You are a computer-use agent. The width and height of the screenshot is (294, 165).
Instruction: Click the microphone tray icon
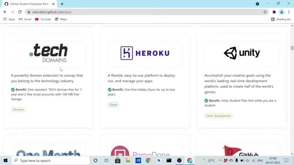(x=237, y=160)
